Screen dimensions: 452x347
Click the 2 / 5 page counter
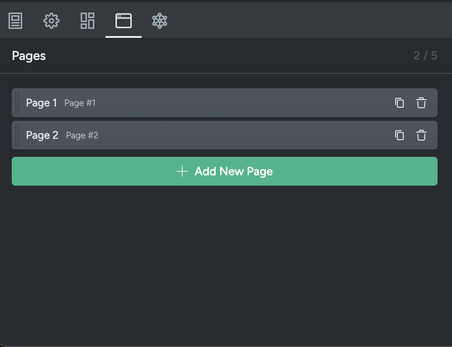[x=425, y=55]
